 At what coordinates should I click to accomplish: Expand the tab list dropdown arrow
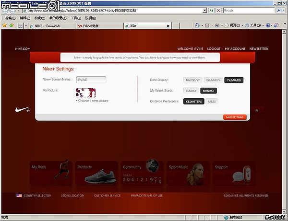[x=26, y=26]
